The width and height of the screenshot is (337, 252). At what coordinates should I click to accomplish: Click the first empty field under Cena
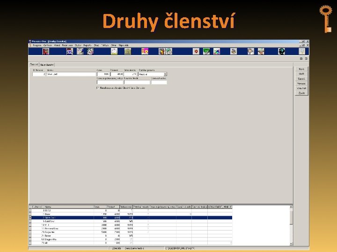pyautogui.click(x=110, y=82)
